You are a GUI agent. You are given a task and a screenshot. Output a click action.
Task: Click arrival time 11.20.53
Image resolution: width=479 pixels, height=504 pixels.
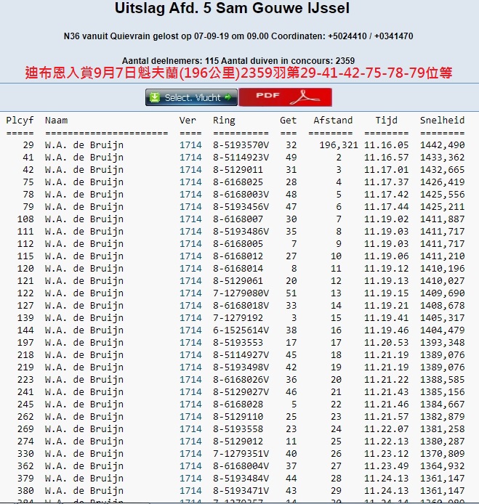[387, 343]
